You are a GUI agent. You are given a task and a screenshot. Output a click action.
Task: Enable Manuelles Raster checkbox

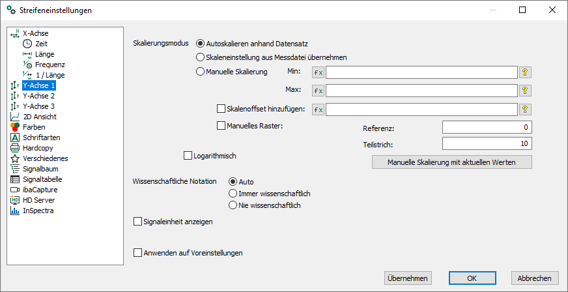click(x=220, y=126)
